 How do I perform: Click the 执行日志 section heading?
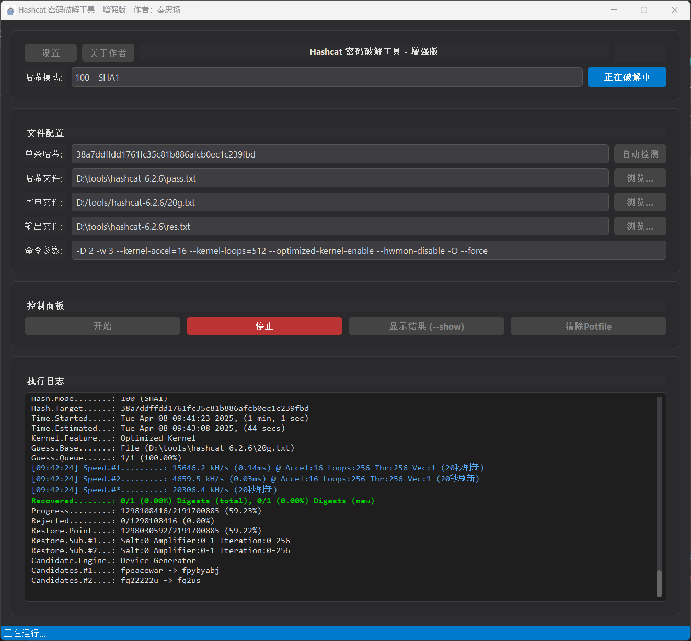[x=45, y=381]
